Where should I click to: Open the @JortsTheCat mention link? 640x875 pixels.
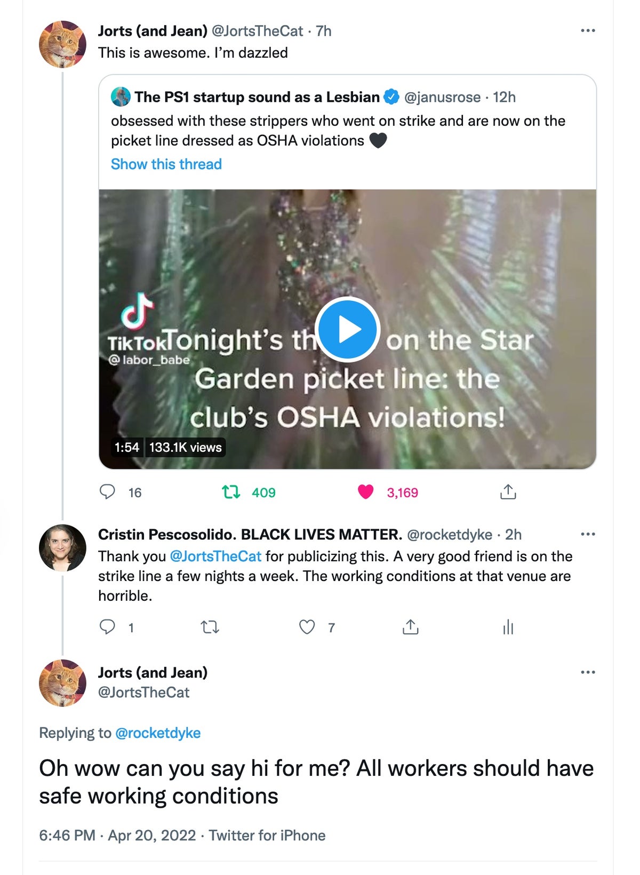click(x=215, y=556)
